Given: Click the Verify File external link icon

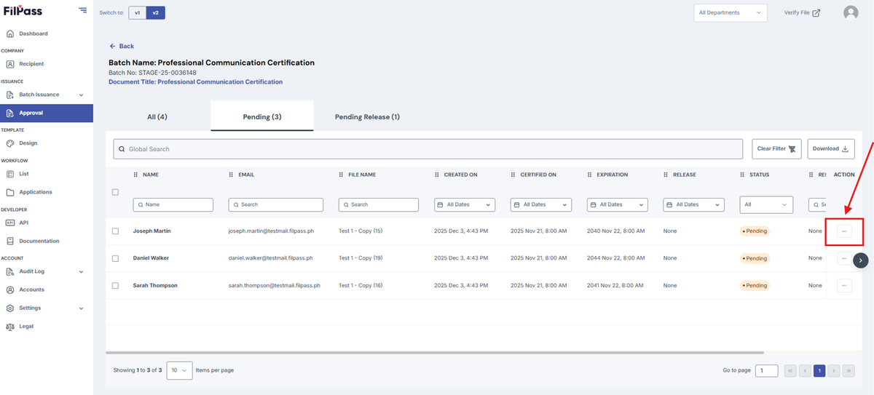Looking at the screenshot, I should click(816, 12).
